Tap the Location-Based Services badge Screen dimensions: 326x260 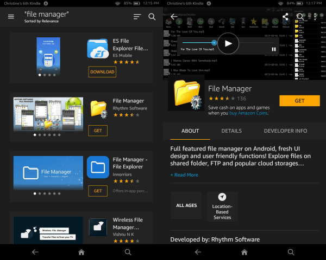tap(222, 207)
